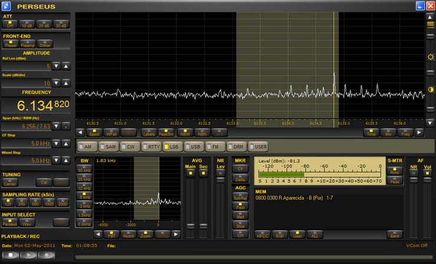Increase Scale dB/div with up arrow

click(x=66, y=83)
